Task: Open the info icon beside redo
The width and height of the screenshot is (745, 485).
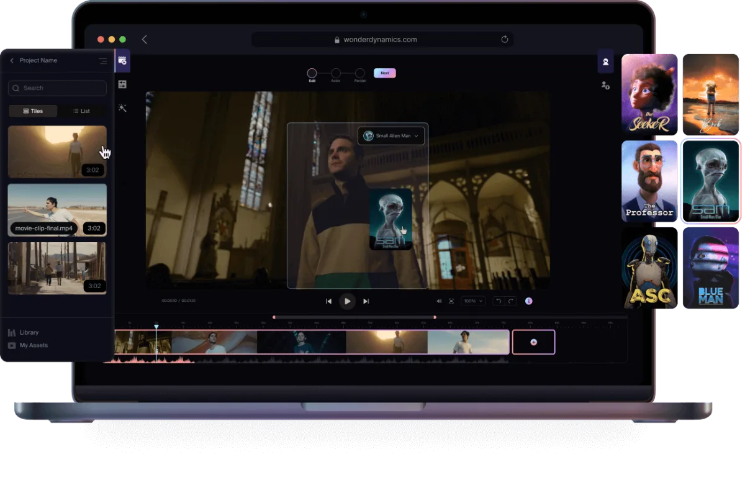Action: pyautogui.click(x=529, y=301)
